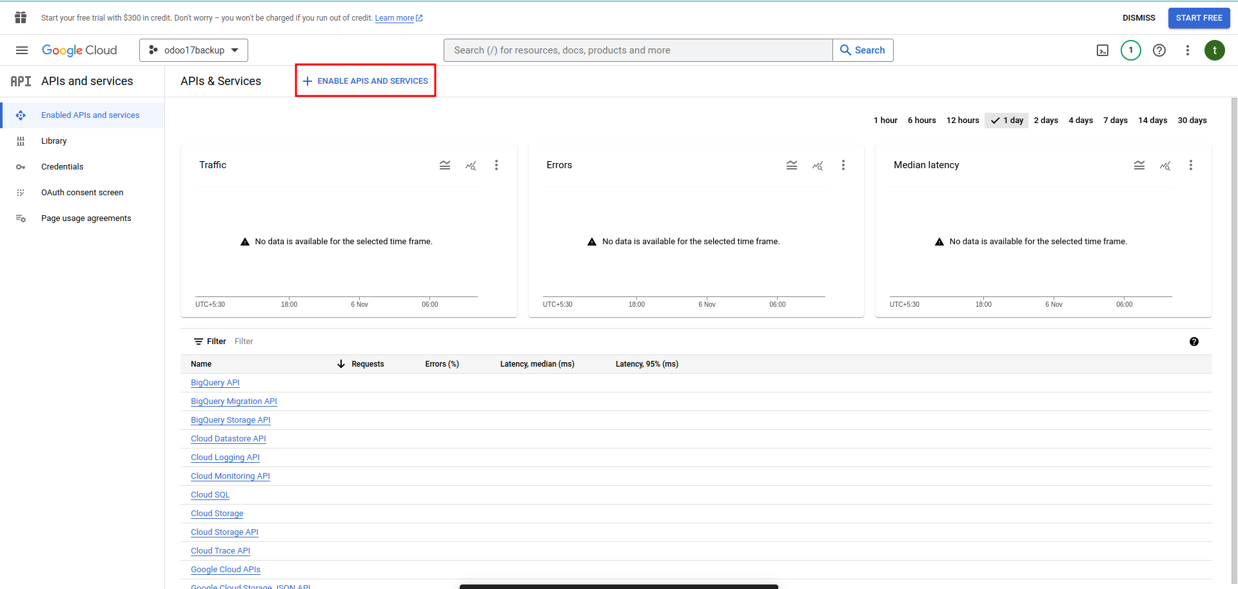Click the Filter list icon

point(199,342)
